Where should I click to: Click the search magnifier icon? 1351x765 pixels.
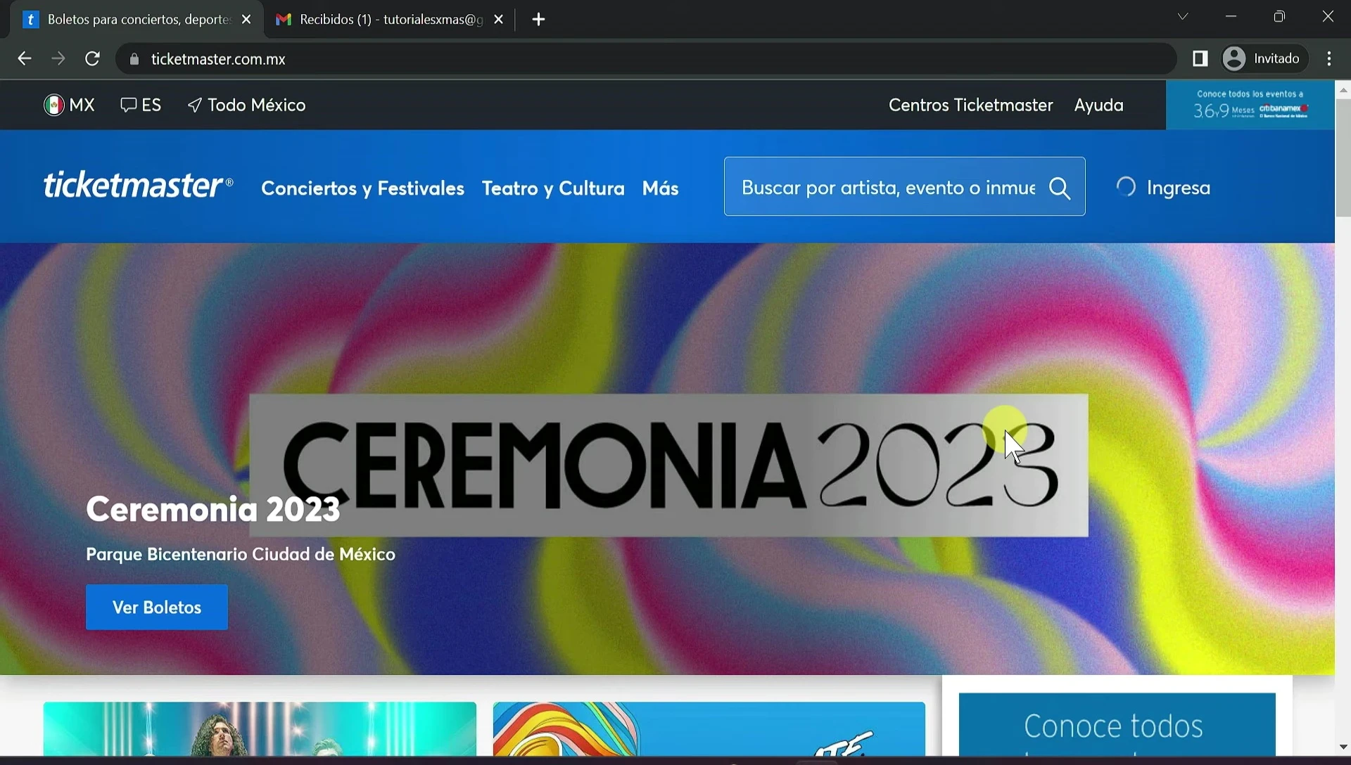(x=1060, y=188)
